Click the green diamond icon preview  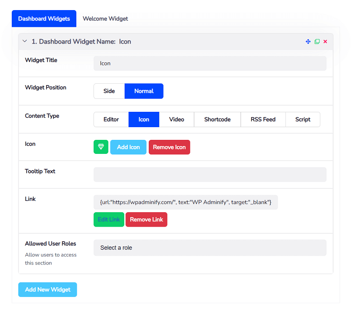(x=100, y=147)
